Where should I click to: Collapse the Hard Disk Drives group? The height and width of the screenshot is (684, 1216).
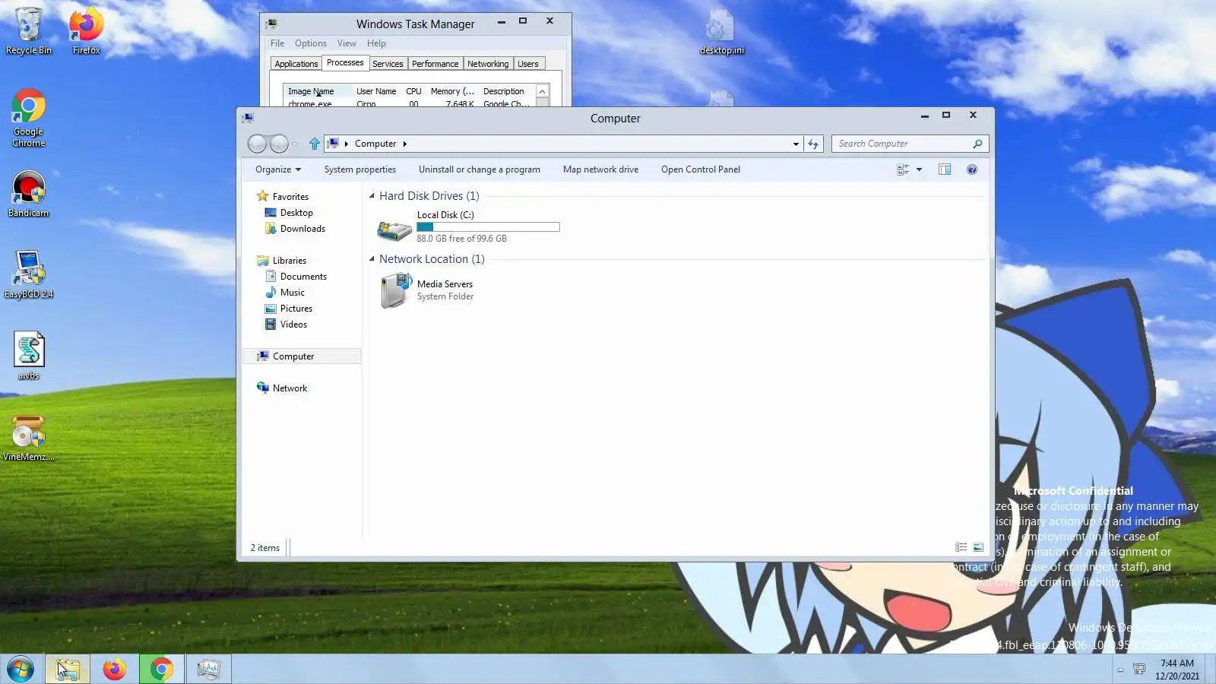(372, 196)
